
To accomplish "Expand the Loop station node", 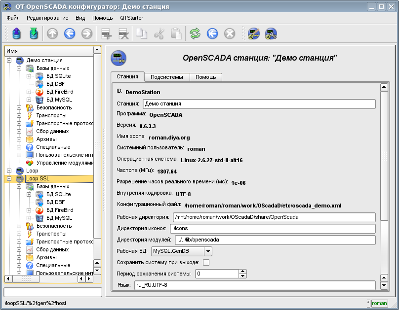I will pos(9,171).
